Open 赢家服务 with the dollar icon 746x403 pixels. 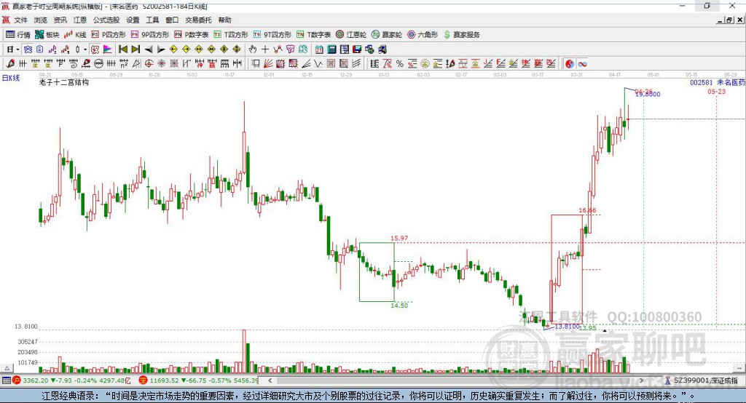click(x=461, y=35)
